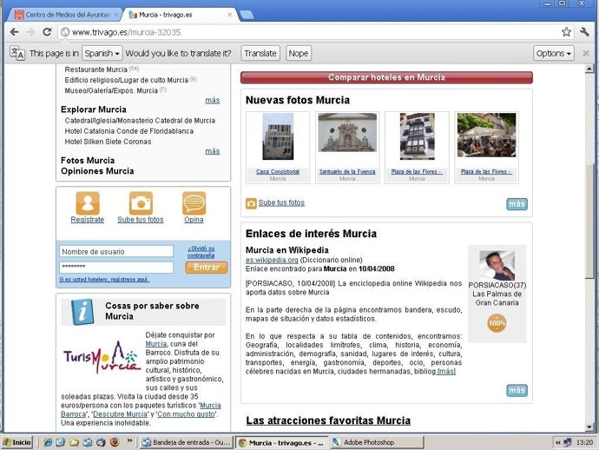Click the Regístrate link text

[88, 220]
